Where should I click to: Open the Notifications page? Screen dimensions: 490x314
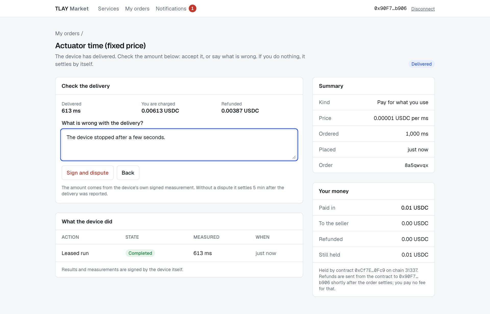(171, 9)
